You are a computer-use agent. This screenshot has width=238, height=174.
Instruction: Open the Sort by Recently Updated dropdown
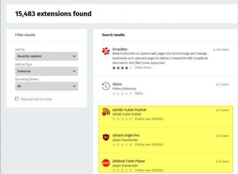[46, 56]
